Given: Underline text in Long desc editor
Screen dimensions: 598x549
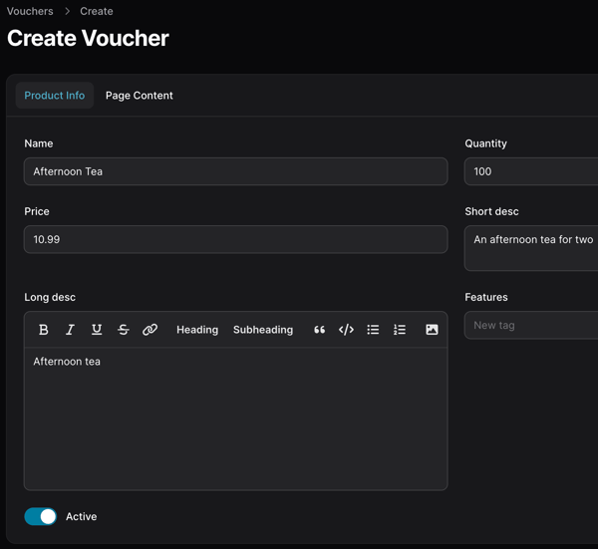Looking at the screenshot, I should click(x=97, y=330).
